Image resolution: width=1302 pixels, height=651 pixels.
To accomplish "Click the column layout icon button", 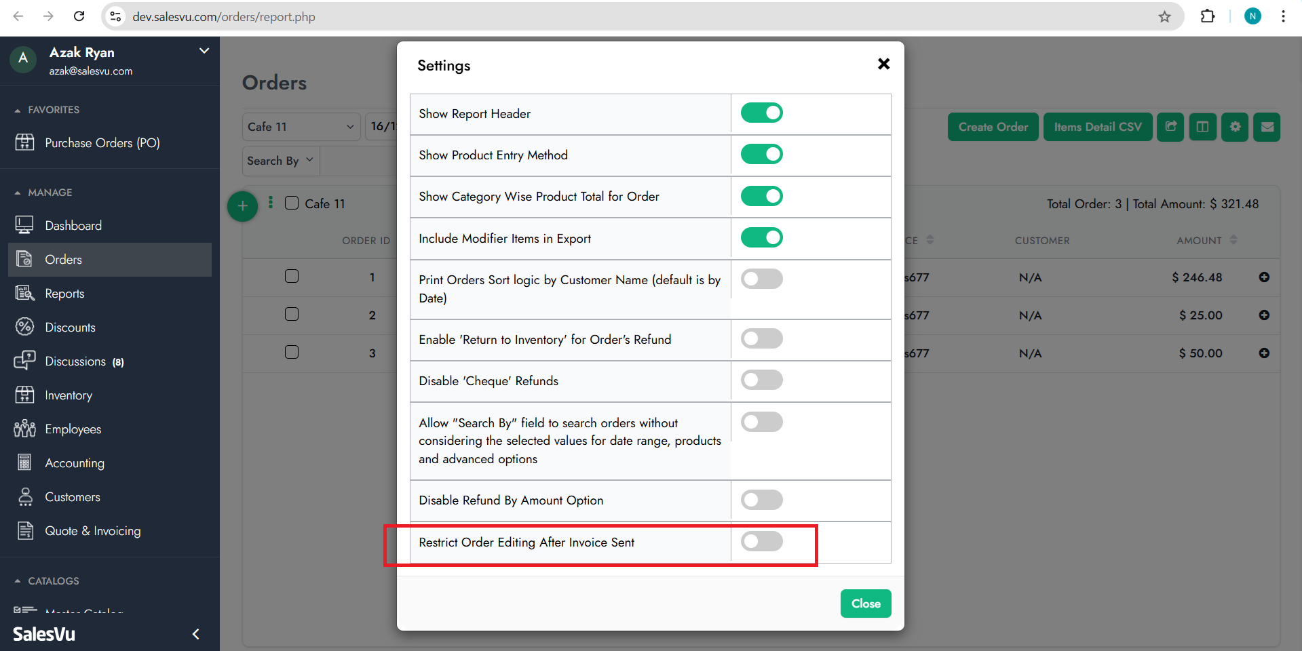I will point(1202,127).
